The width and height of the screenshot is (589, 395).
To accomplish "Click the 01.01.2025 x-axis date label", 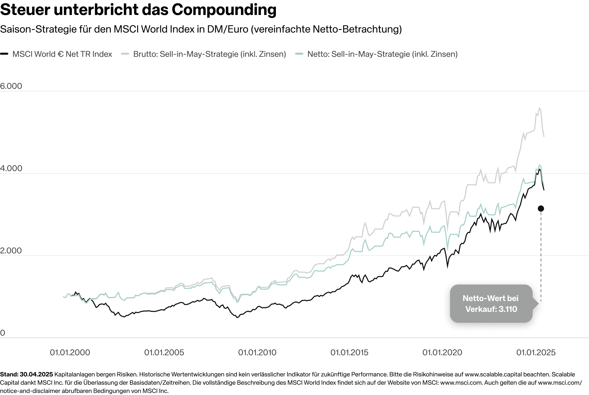I will [x=536, y=352].
